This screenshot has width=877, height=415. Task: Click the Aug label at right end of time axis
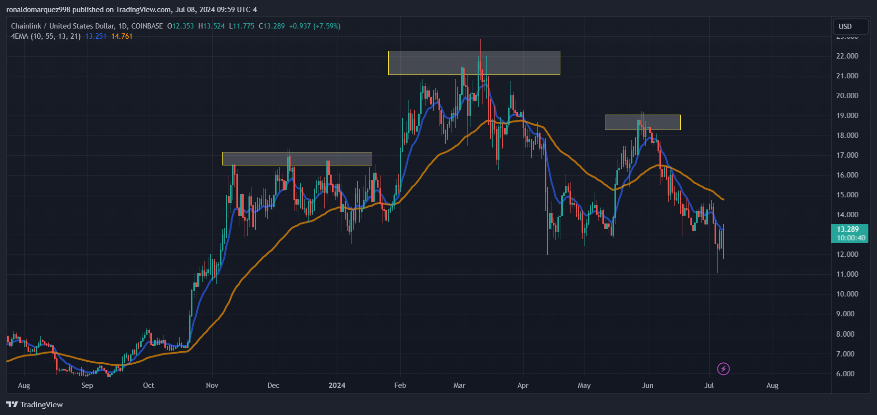[x=773, y=385]
